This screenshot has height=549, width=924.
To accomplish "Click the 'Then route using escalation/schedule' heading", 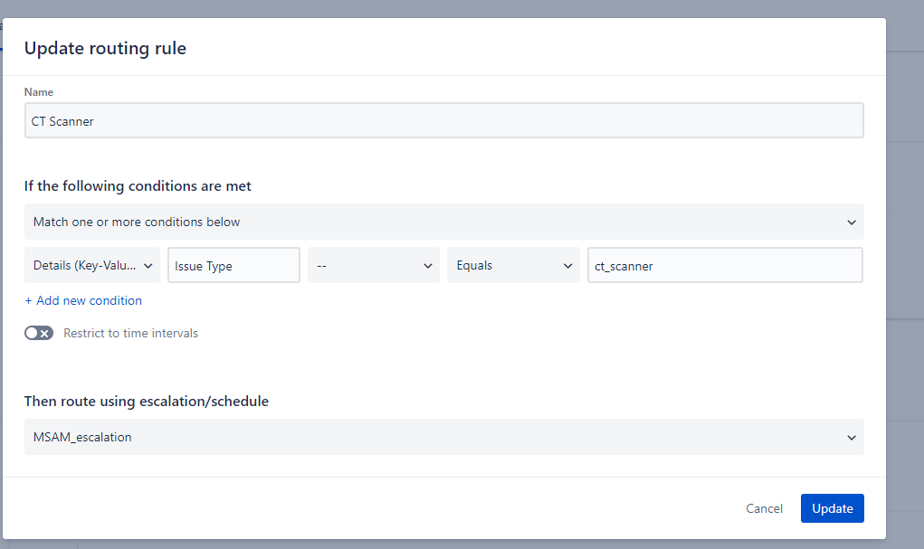I will pyautogui.click(x=146, y=402).
